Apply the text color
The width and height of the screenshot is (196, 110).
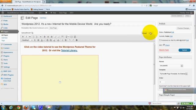tap(42, 40)
